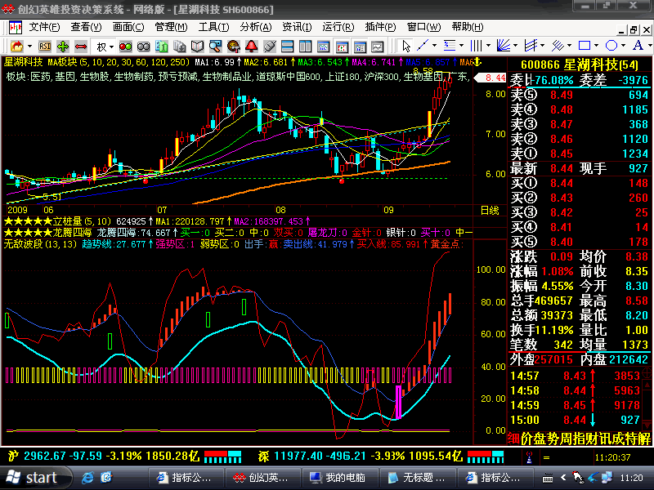Click the 沪 2962.67 index in the status bar
Screen dimensions: 654x490
click(104, 456)
